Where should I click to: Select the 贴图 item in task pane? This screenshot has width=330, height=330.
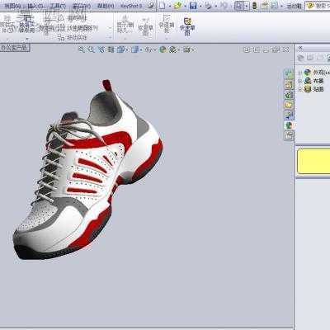[x=318, y=89]
